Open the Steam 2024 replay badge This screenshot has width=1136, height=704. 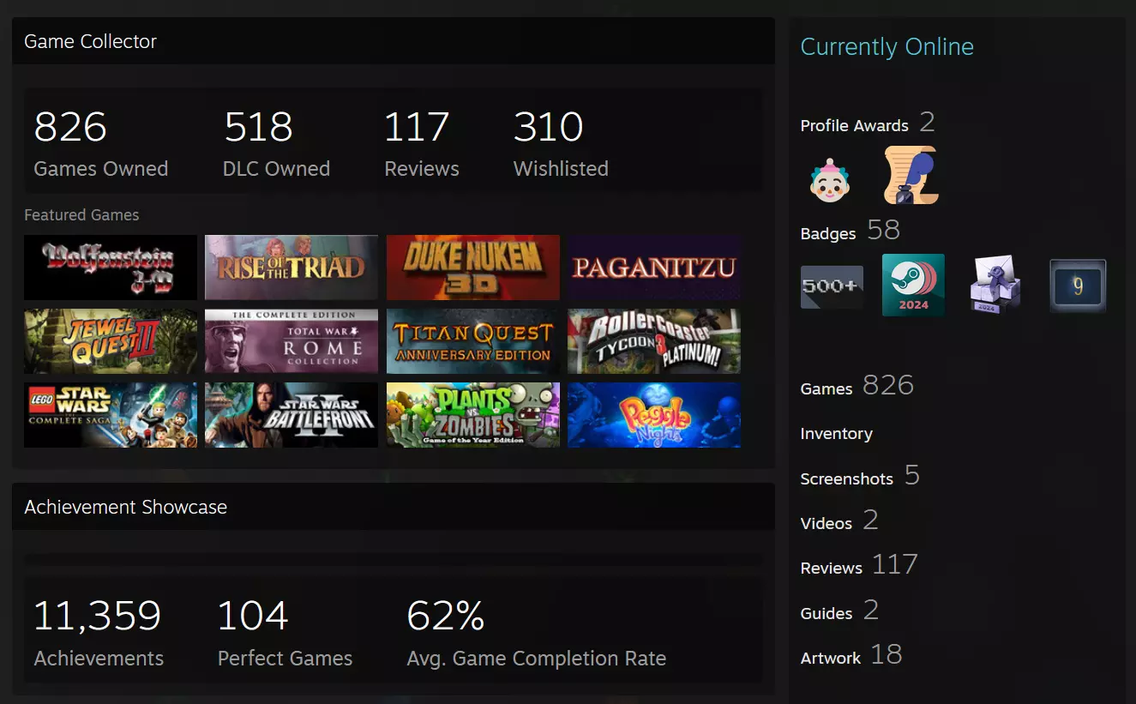[x=913, y=285]
